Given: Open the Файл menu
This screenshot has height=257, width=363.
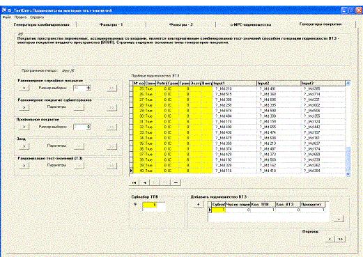Looking at the screenshot, I should pyautogui.click(x=7, y=17).
